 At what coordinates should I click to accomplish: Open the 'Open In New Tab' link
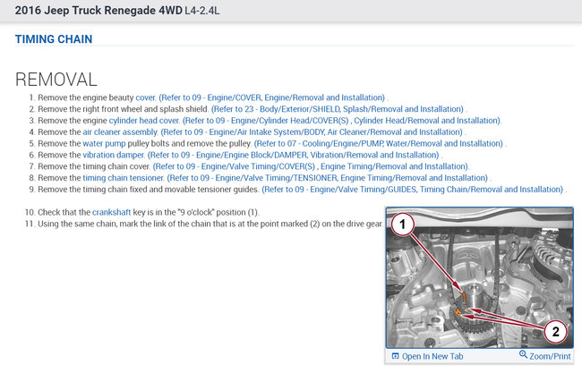432,356
